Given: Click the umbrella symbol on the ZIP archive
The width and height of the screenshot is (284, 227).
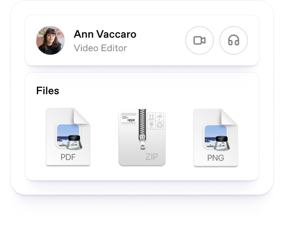Looking at the screenshot, I should (160, 117).
